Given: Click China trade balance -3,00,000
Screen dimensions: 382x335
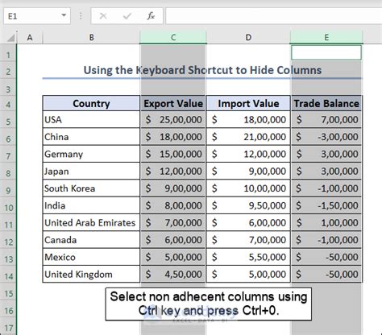Looking at the screenshot, I should click(x=326, y=137).
